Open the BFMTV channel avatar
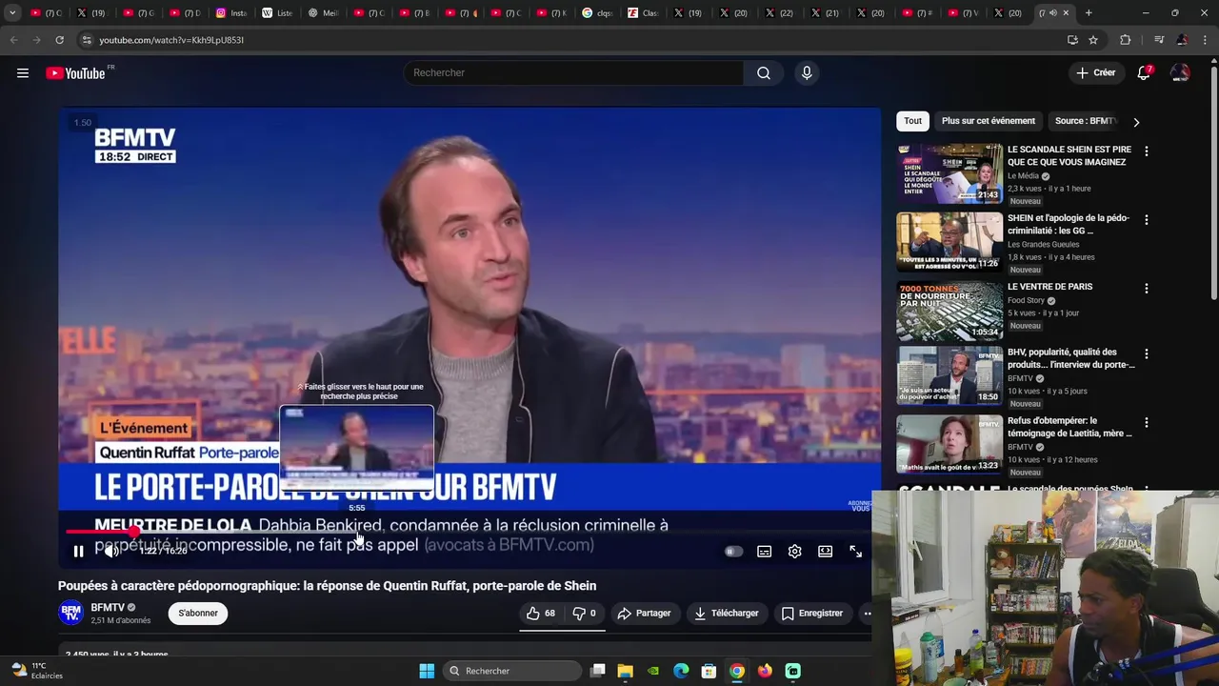Viewport: 1219px width, 686px height. pyautogui.click(x=70, y=613)
